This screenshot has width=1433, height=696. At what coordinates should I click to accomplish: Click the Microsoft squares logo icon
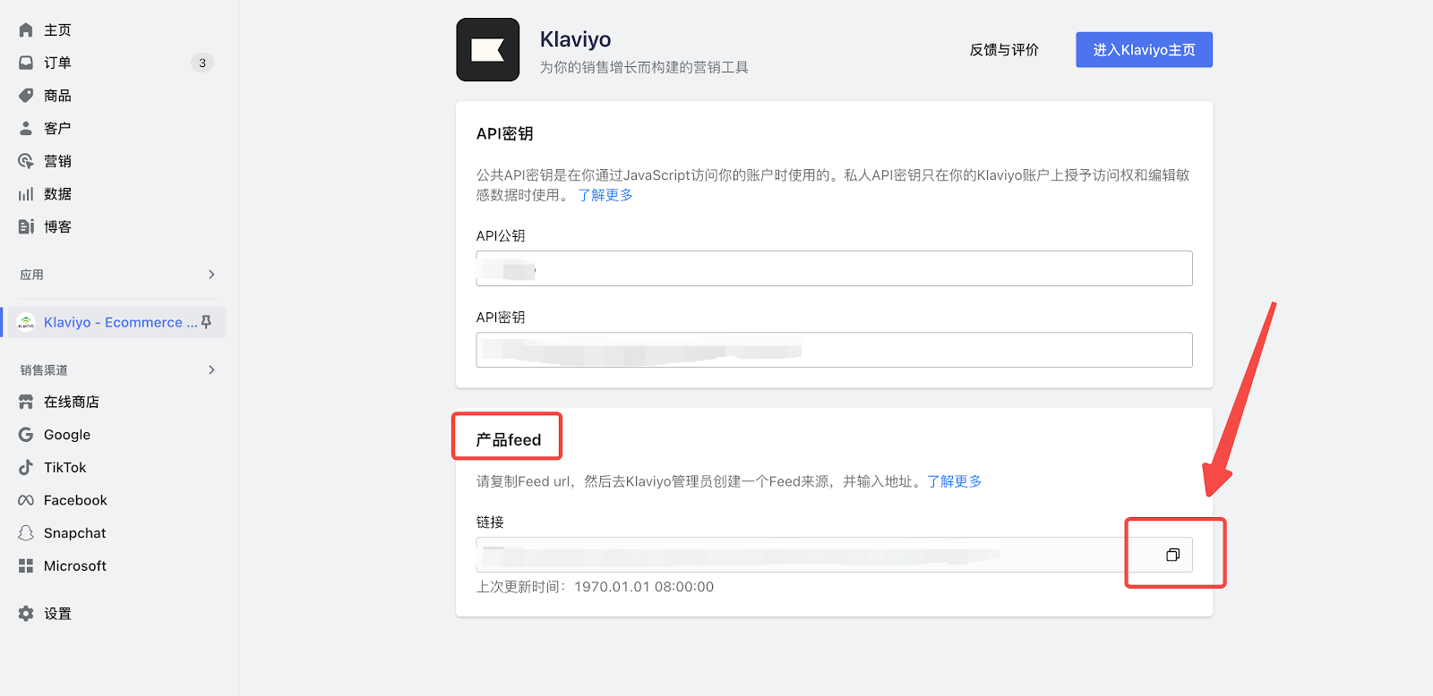tap(26, 565)
